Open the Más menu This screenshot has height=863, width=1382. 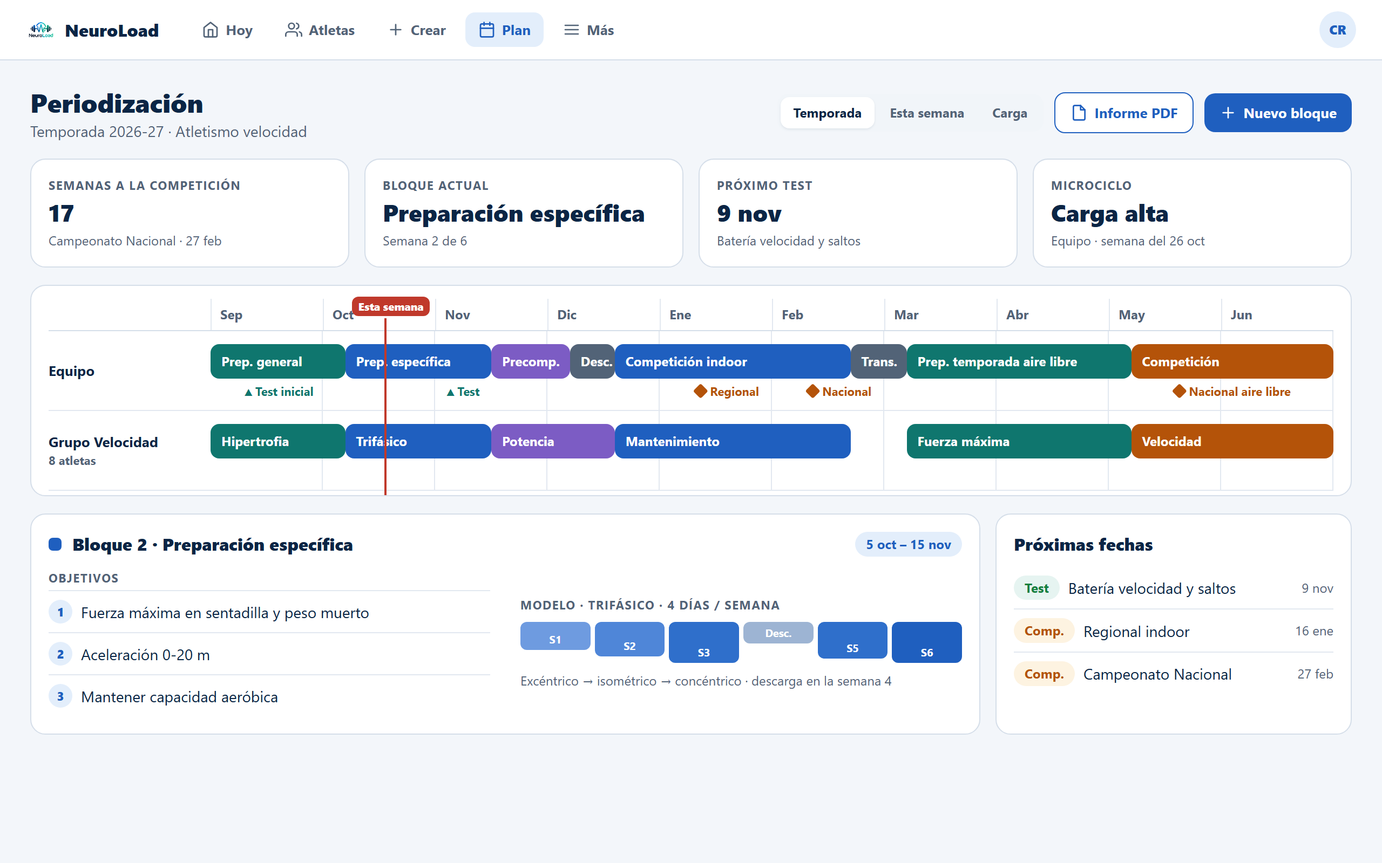click(589, 30)
